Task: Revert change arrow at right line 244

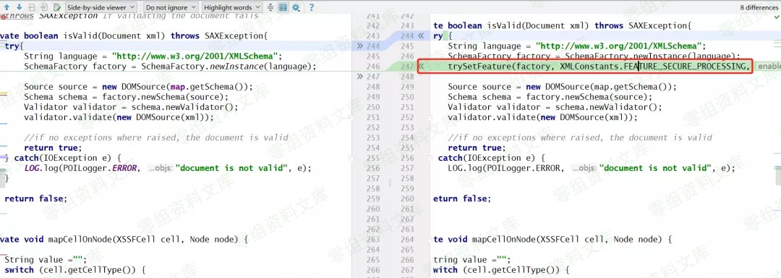Action: [421, 36]
